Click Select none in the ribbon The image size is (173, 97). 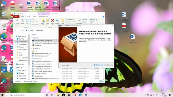pyautogui.click(x=94, y=22)
